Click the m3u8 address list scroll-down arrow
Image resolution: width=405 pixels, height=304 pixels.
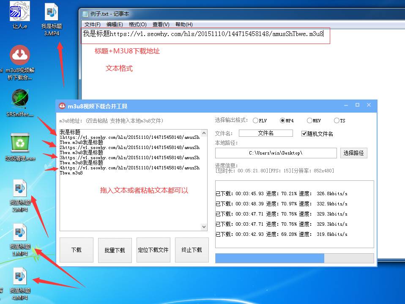click(204, 227)
